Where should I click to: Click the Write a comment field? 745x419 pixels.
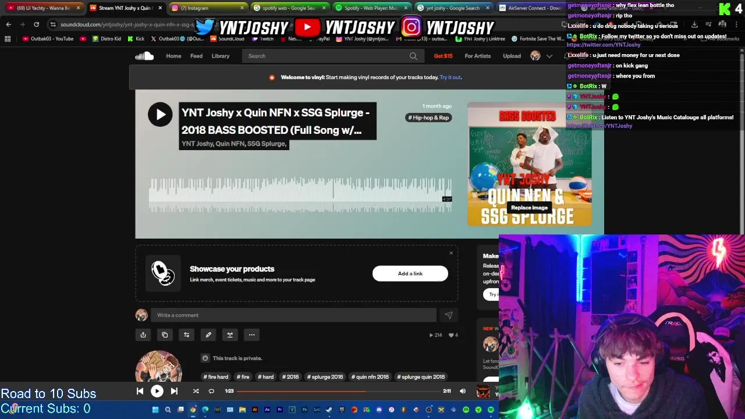[293, 315]
